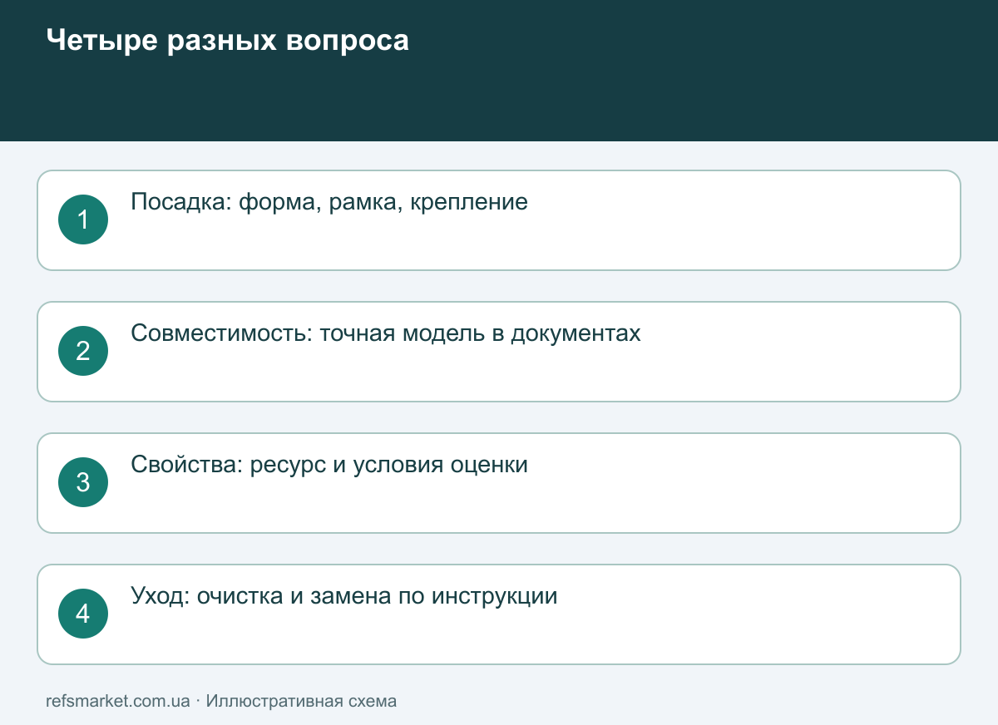The image size is (998, 725).
Task: Click the number 1 circle badge
Action: pos(83,219)
